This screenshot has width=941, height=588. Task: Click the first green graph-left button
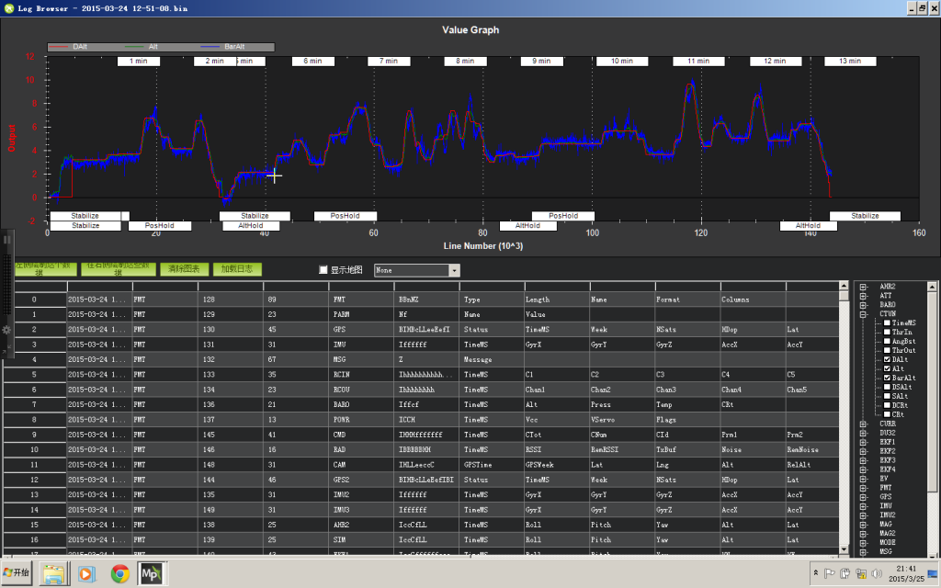[46, 269]
